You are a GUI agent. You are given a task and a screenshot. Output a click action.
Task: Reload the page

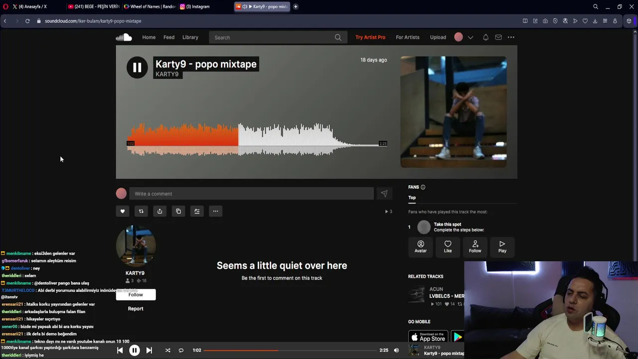(x=27, y=21)
